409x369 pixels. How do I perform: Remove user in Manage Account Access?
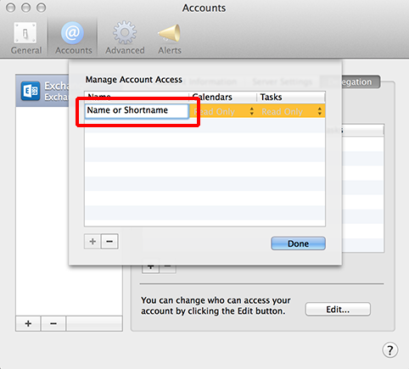(109, 242)
